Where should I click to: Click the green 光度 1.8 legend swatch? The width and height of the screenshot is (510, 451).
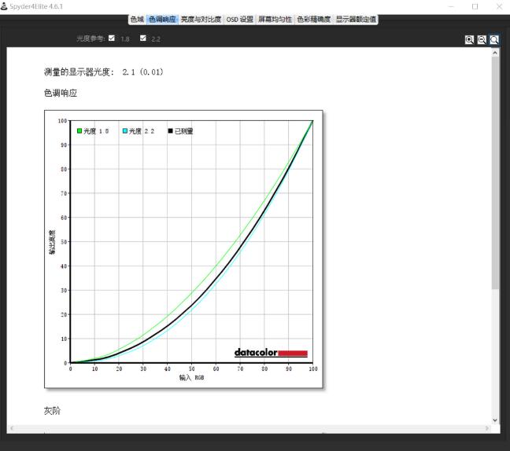[79, 131]
